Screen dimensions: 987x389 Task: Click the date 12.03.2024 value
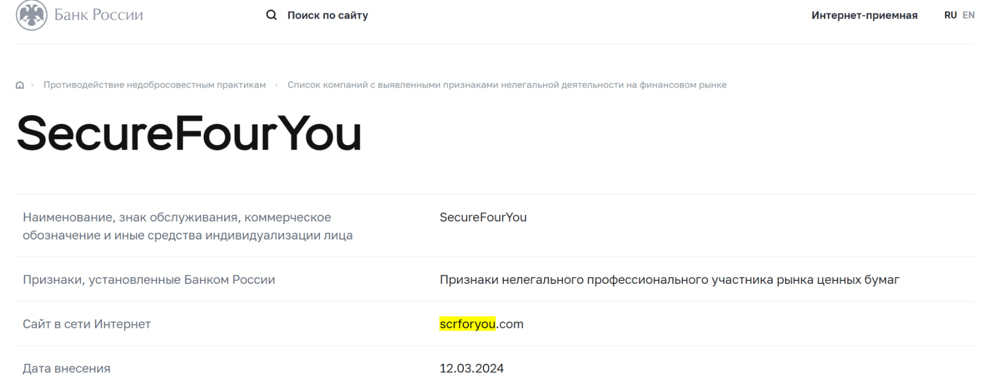tap(472, 368)
